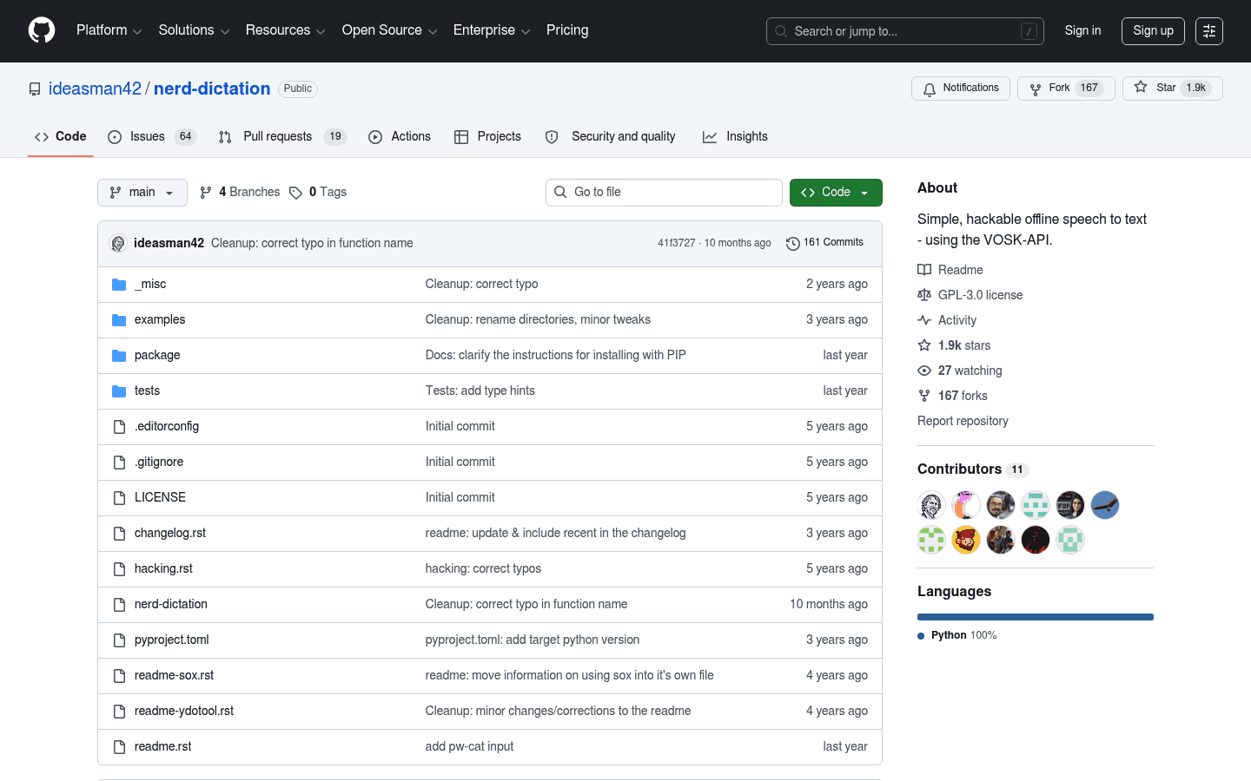Click the Sign in link
This screenshot has height=781, width=1251.
coord(1082,30)
